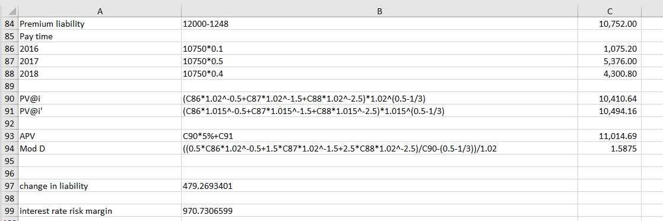Select the PV@i' formula text cell
Screen dimensions: 663x221
point(379,111)
